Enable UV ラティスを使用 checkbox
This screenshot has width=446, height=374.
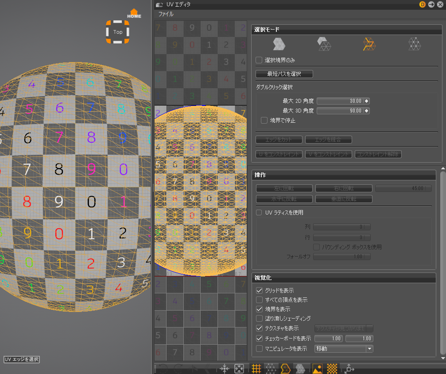[x=259, y=213]
